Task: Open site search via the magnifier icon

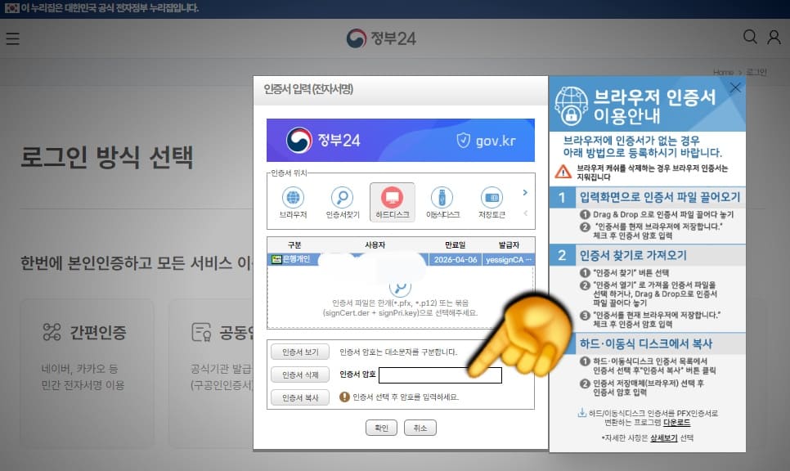Action: pos(750,37)
